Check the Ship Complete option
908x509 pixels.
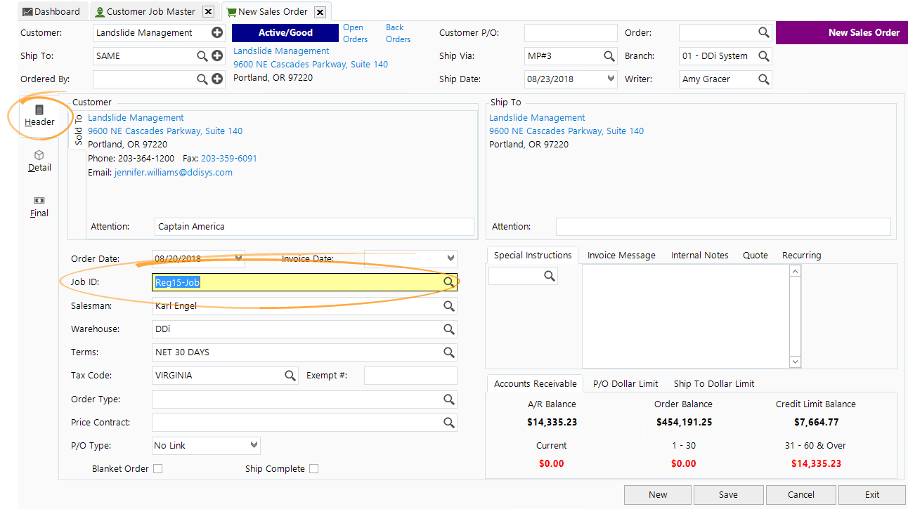tap(313, 468)
